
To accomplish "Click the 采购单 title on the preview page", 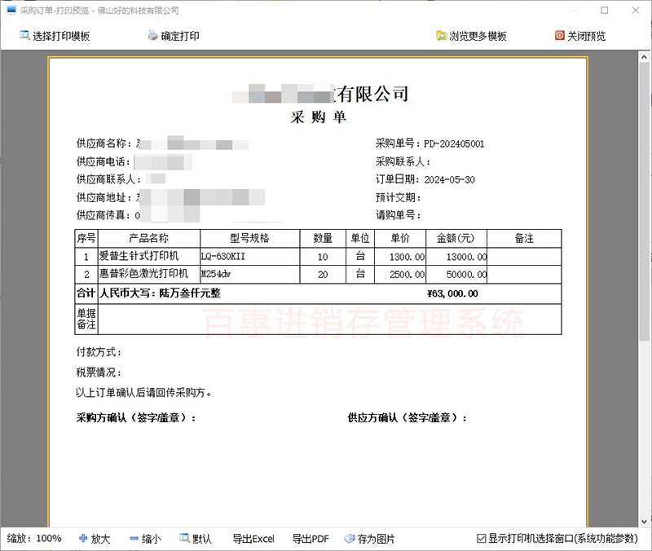I will pos(319,117).
